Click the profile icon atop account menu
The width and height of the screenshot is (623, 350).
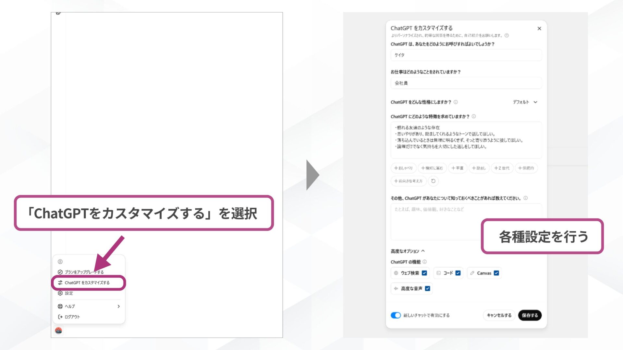coord(60,262)
